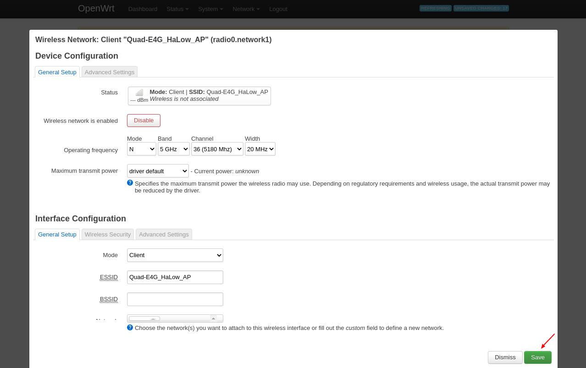Open the operating frequency Mode dropdown
Image resolution: width=586 pixels, height=368 pixels.
142,149
